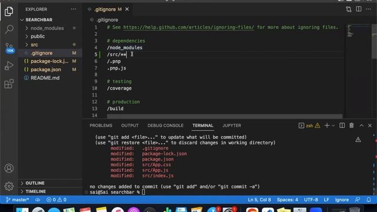Switch to the JUPYTER panel tab
This screenshot has height=212, width=377.
point(232,125)
